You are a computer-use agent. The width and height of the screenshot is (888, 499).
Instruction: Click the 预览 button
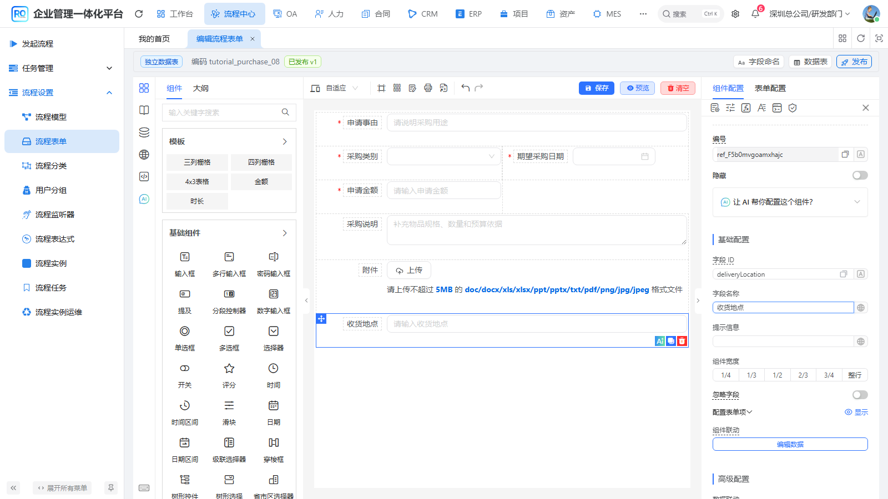click(637, 88)
